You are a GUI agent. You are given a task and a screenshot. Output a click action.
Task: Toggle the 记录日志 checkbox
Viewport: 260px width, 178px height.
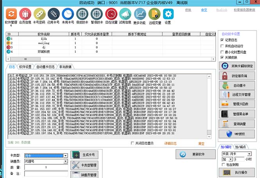[x=222, y=40]
